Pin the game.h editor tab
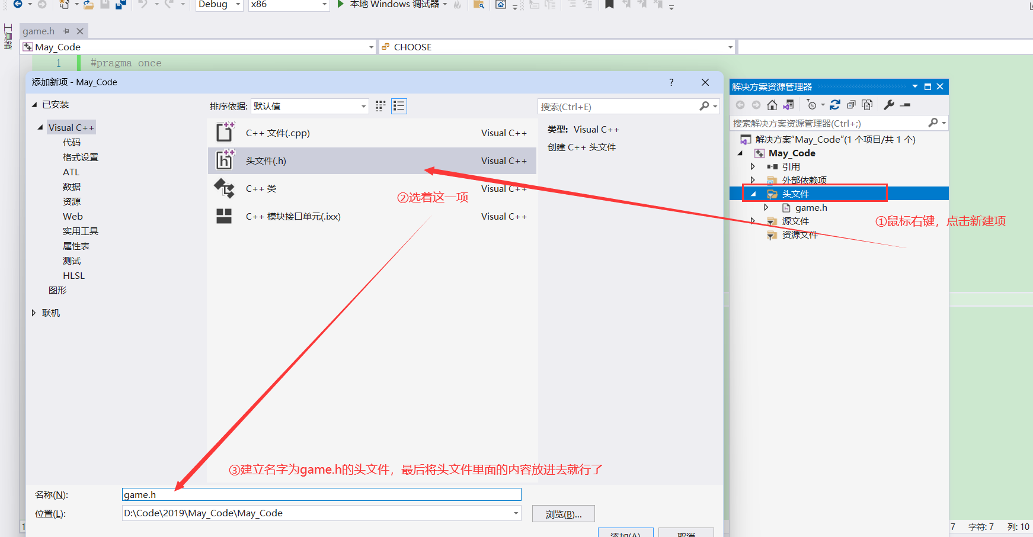 click(x=66, y=31)
